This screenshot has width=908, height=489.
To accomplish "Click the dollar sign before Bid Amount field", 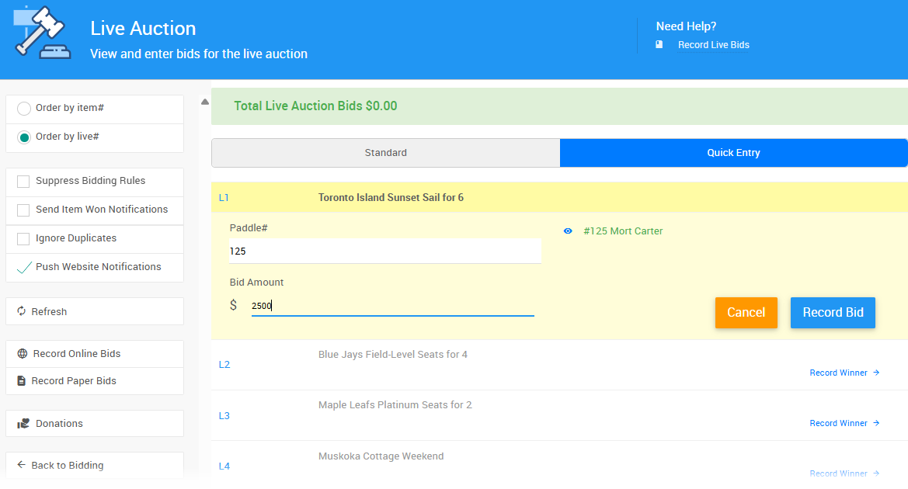I will coord(233,305).
